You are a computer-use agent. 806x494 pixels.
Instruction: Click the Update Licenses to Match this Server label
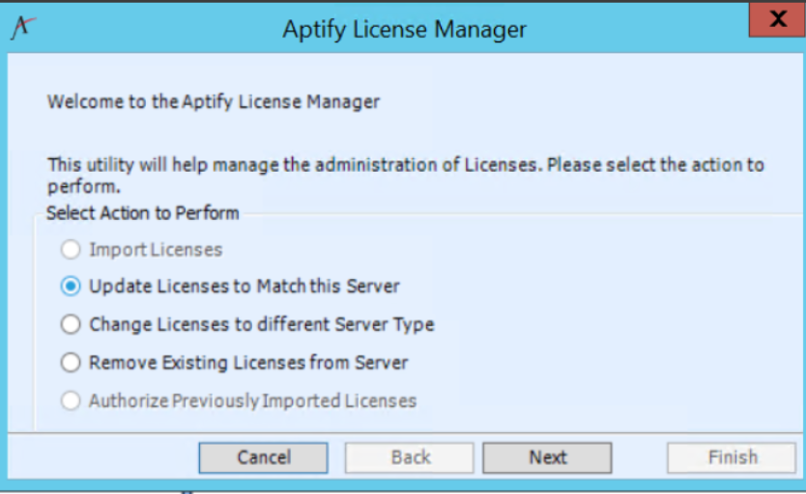245,287
